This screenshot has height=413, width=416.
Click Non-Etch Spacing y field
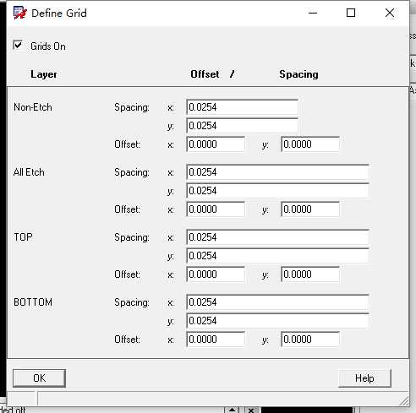(242, 126)
